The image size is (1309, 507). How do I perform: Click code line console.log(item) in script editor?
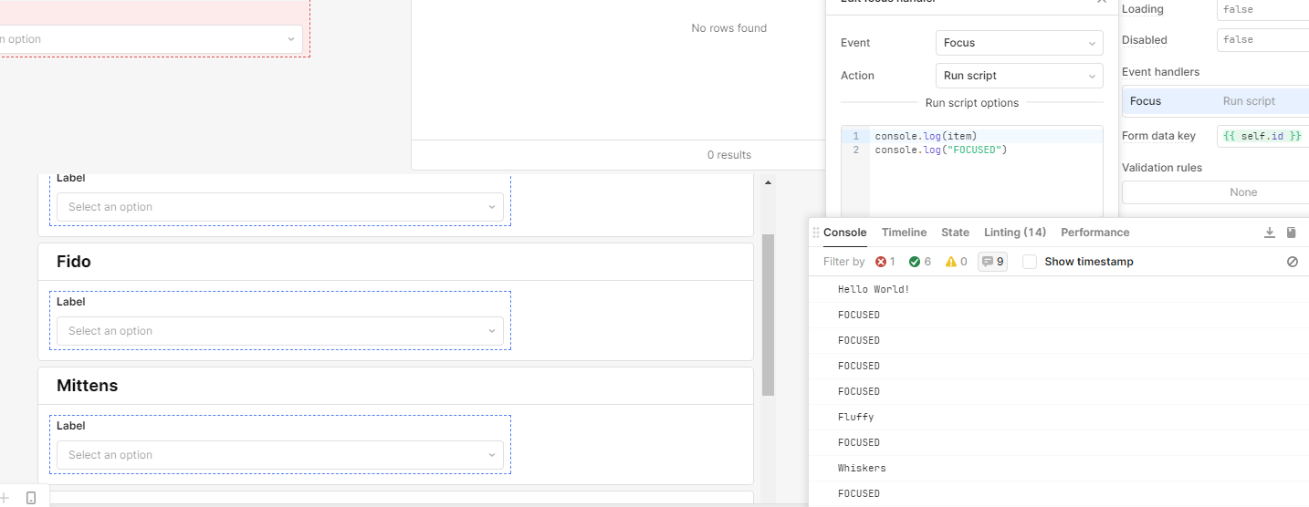coord(926,136)
